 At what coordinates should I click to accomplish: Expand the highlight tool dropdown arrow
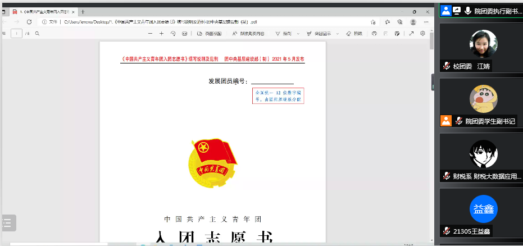(337, 33)
